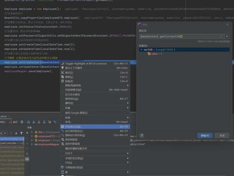Open the Copy/Paste Special submenu

[x=95, y=85]
